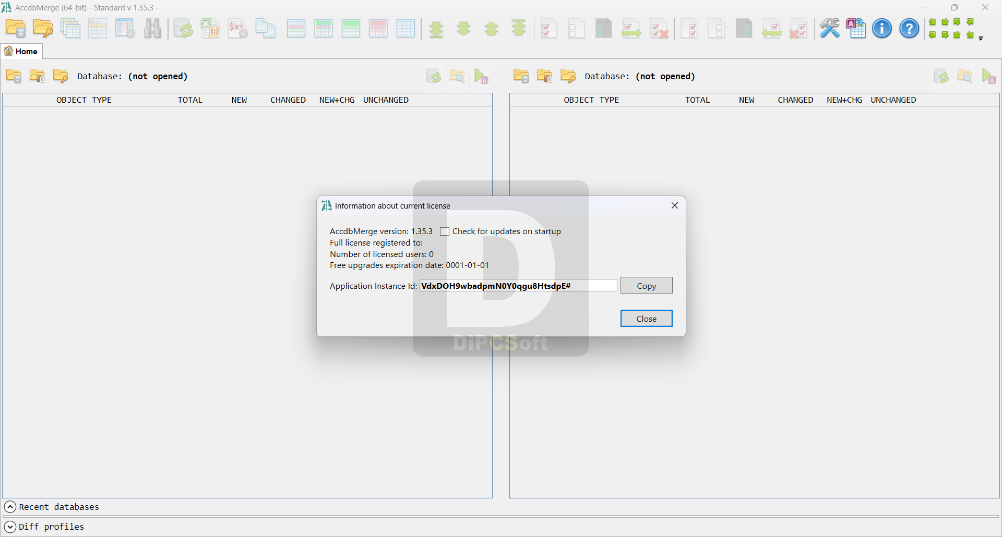Click the blue question mark help icon
The width and height of the screenshot is (1002, 537).
click(909, 29)
